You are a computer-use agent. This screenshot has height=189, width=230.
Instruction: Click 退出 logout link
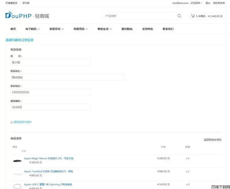pyautogui.click(x=207, y=3)
